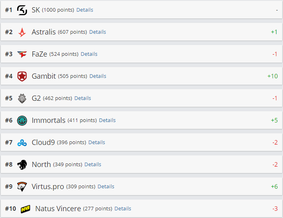
Task: Click Gambit's +10 rank change
Action: point(273,76)
